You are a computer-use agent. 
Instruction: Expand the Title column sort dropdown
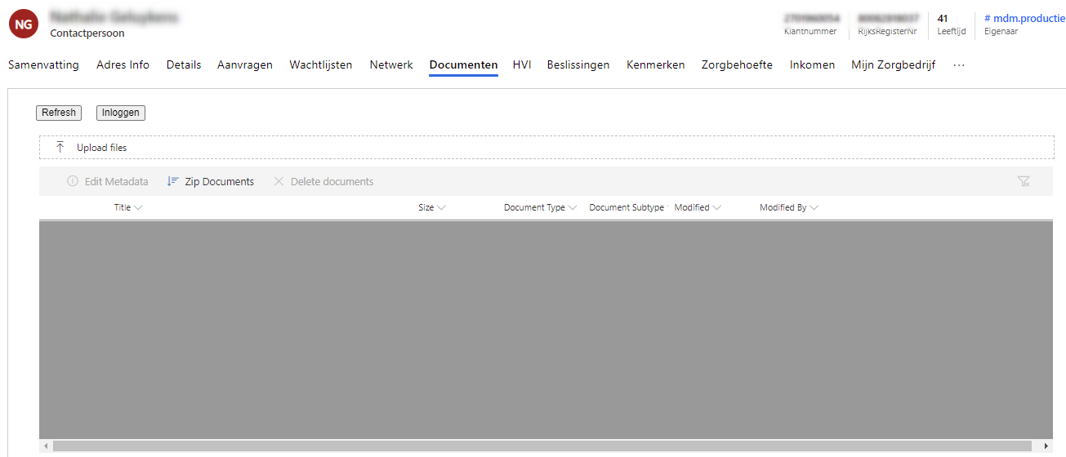138,208
